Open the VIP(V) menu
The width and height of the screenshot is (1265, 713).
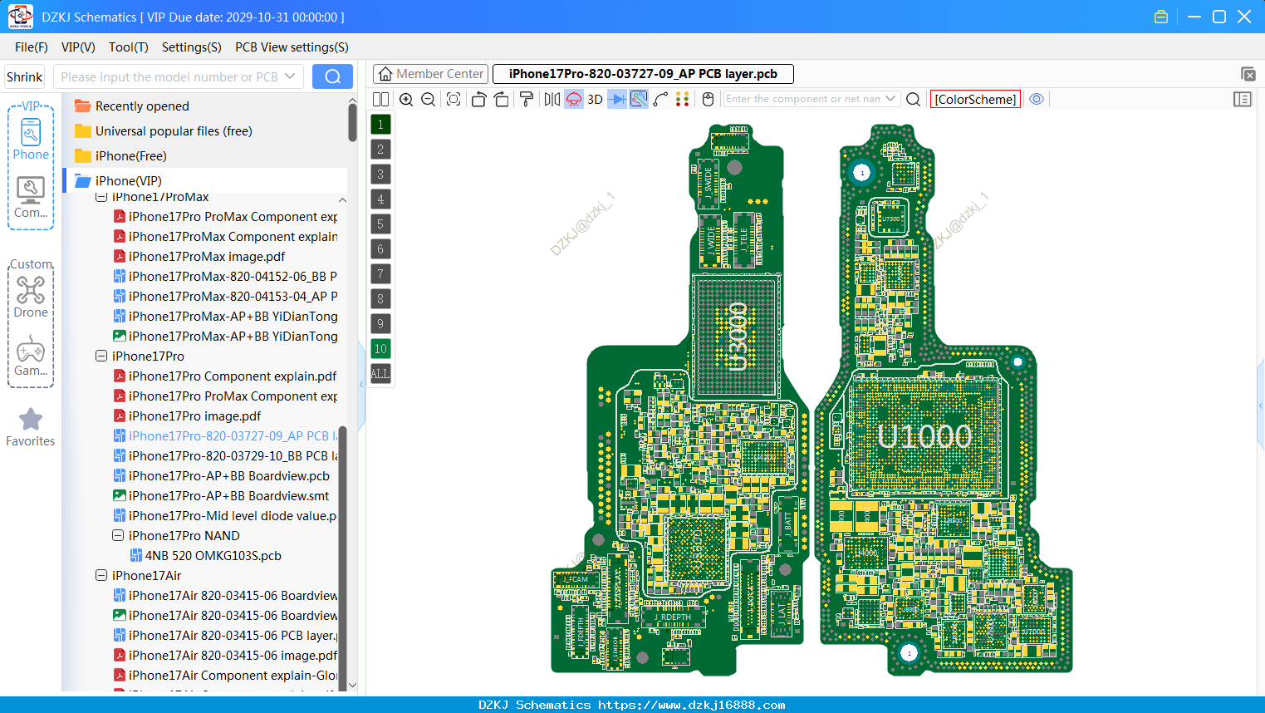(x=78, y=47)
